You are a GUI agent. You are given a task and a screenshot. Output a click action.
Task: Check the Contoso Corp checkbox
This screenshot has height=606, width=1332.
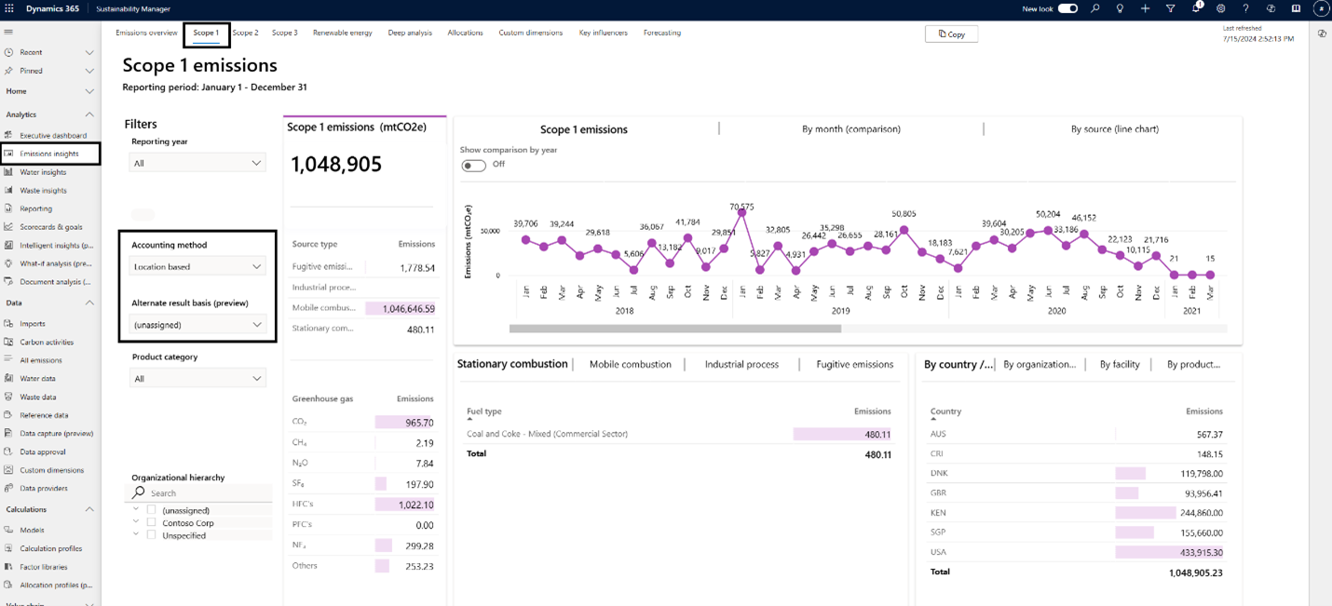coord(151,523)
